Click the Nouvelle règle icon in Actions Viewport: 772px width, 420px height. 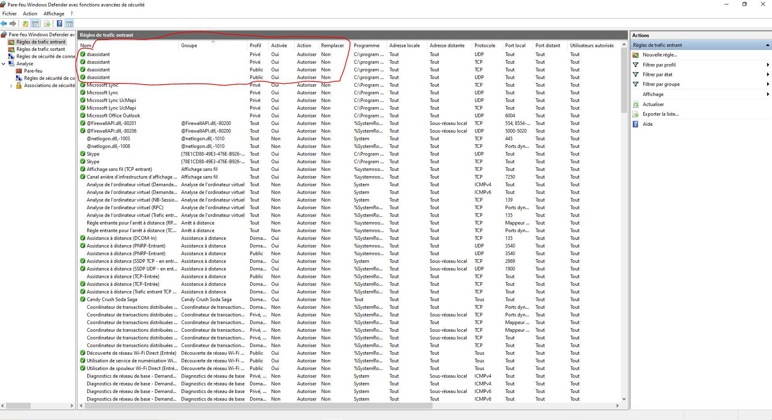click(x=636, y=55)
